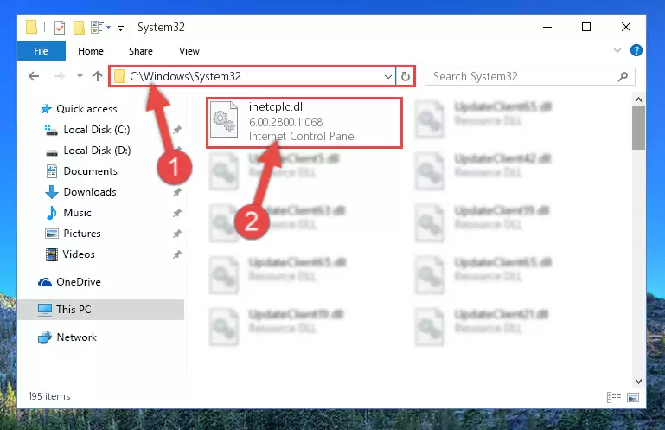Click the scrollbar up arrow
The height and width of the screenshot is (430, 665).
click(638, 100)
